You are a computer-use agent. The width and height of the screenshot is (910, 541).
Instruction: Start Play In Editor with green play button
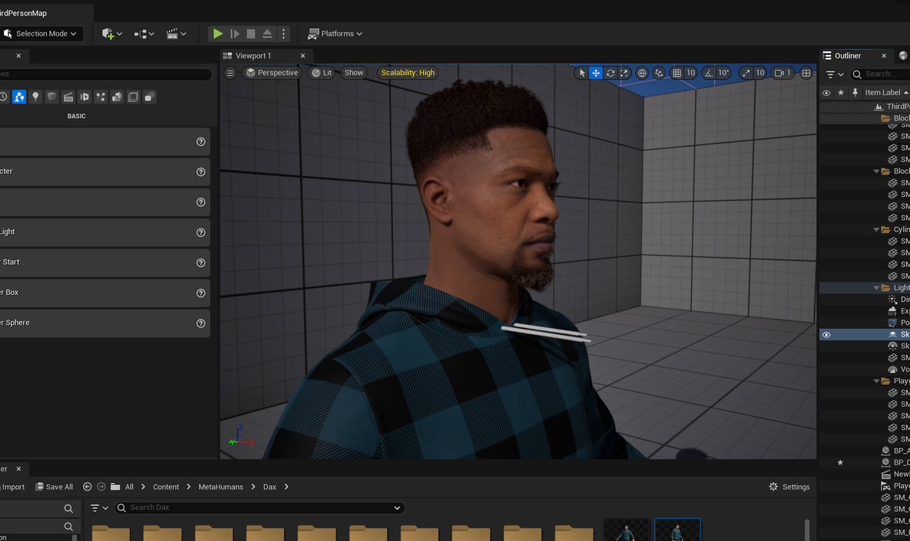218,34
